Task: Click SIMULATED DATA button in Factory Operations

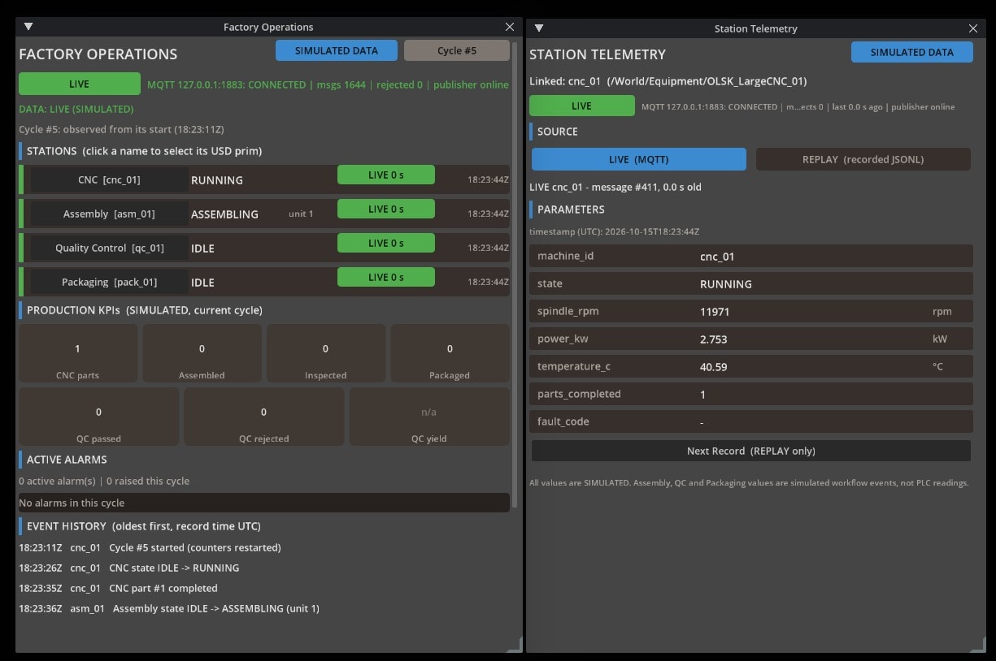Action: (x=337, y=50)
